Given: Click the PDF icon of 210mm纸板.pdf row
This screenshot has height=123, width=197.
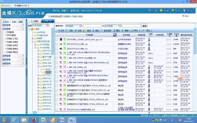Looking at the screenshot, I should click(61, 58).
